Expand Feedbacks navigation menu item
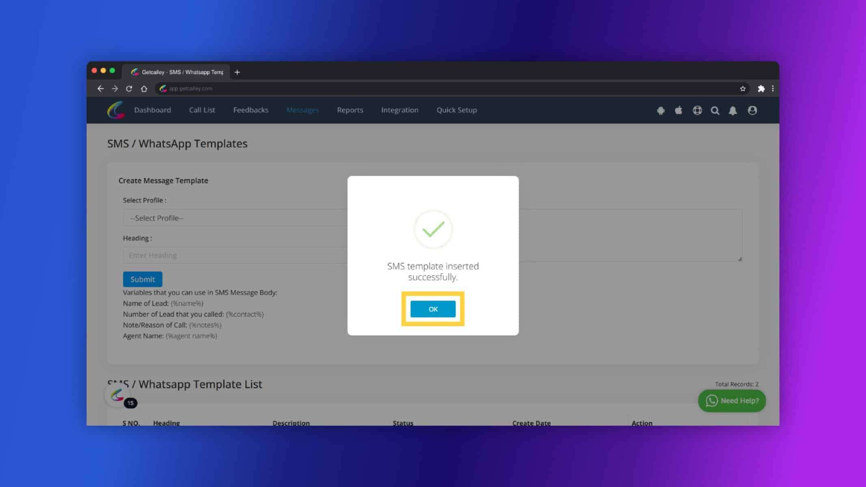 tap(251, 110)
